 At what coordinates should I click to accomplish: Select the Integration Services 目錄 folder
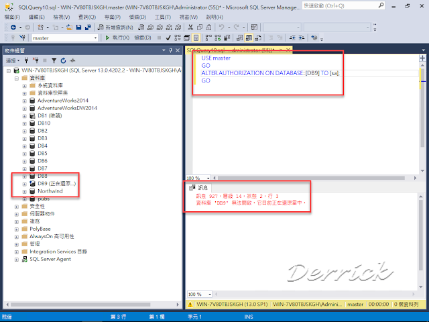[58, 252]
